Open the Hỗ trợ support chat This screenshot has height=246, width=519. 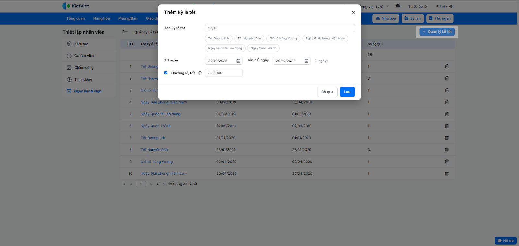click(x=506, y=241)
